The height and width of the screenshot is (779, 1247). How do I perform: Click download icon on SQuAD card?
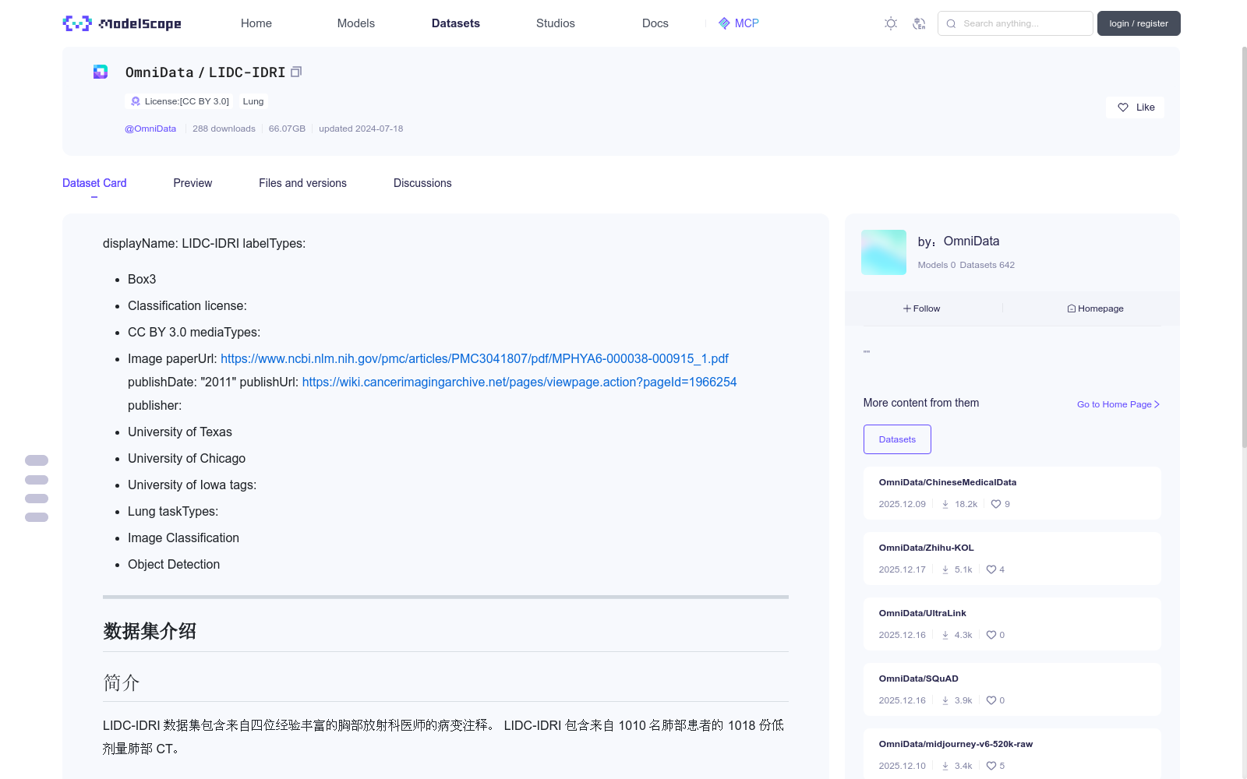tap(945, 700)
